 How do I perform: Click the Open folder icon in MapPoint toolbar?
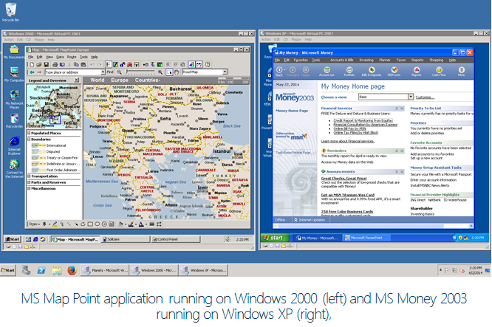click(39, 64)
